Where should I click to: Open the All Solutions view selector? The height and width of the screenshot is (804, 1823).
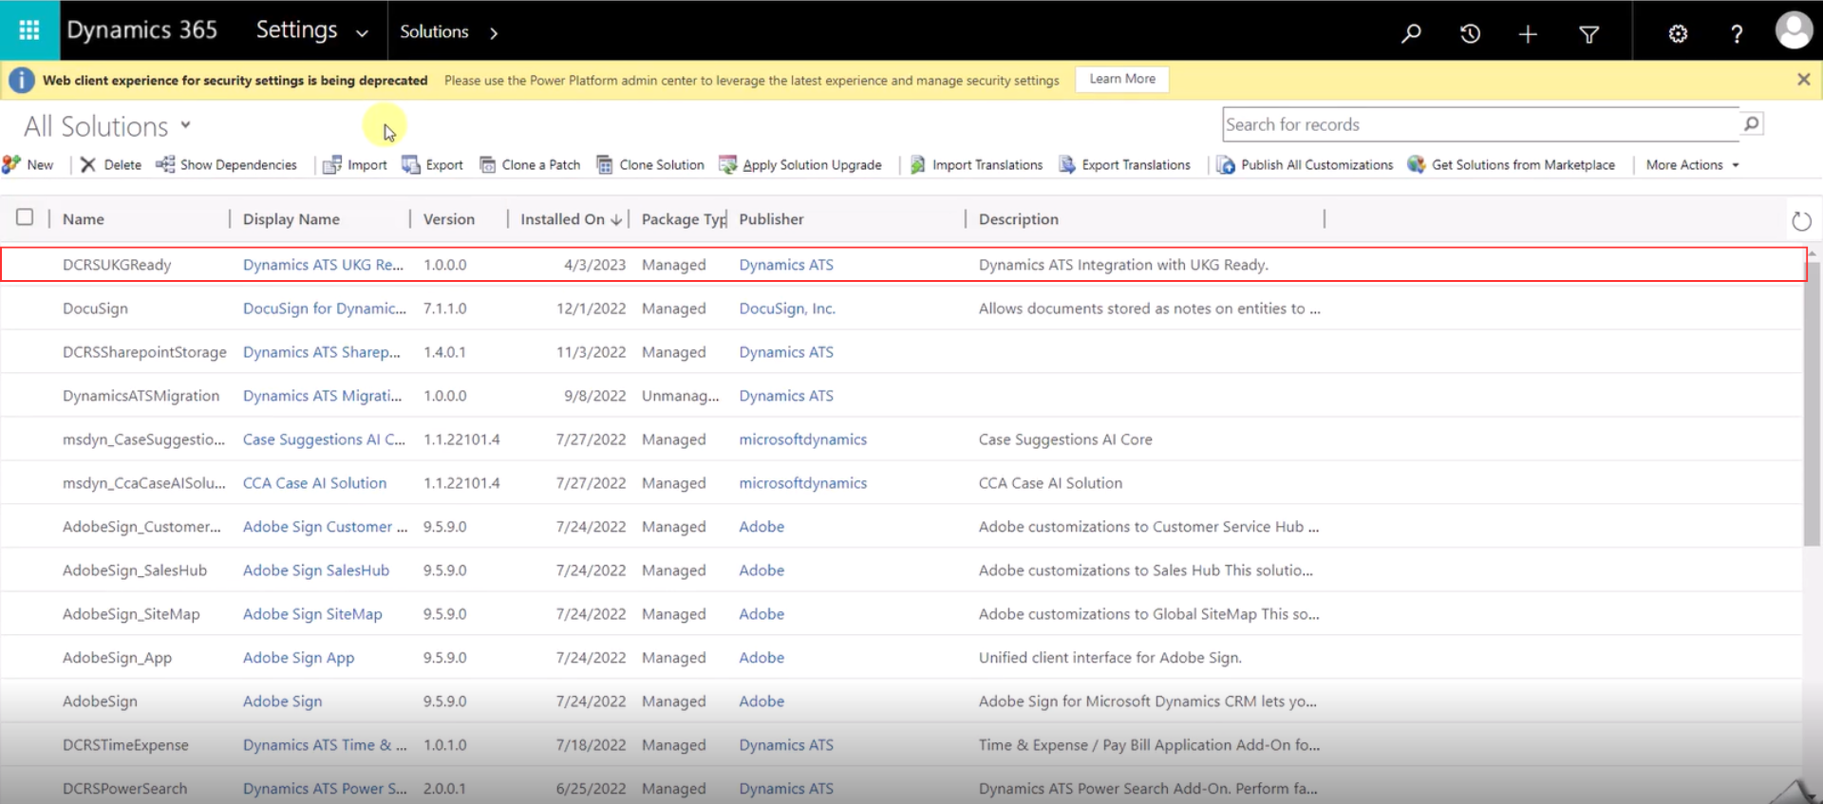[x=107, y=126]
